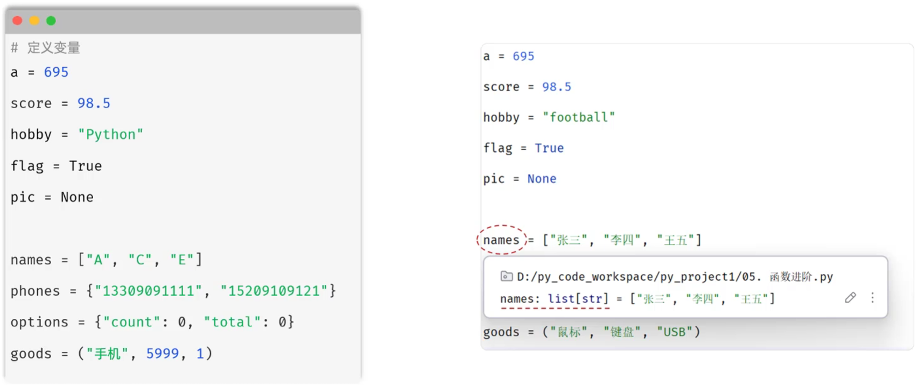The height and width of the screenshot is (385, 918).
Task: Click the "鼠标" string in right panel
Action: (x=569, y=332)
